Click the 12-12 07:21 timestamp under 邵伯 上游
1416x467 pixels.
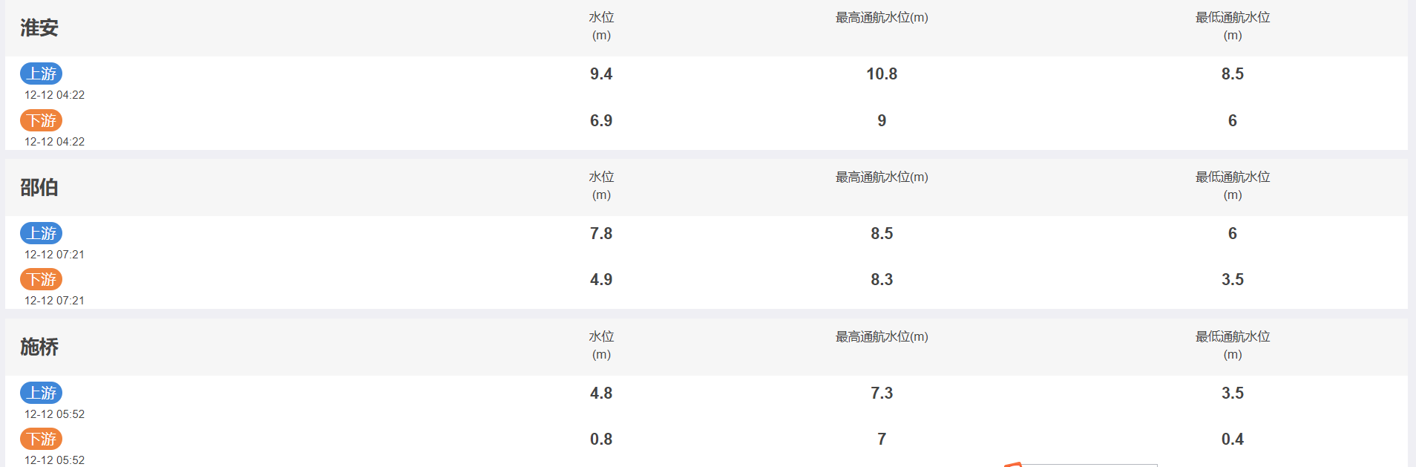(x=55, y=255)
